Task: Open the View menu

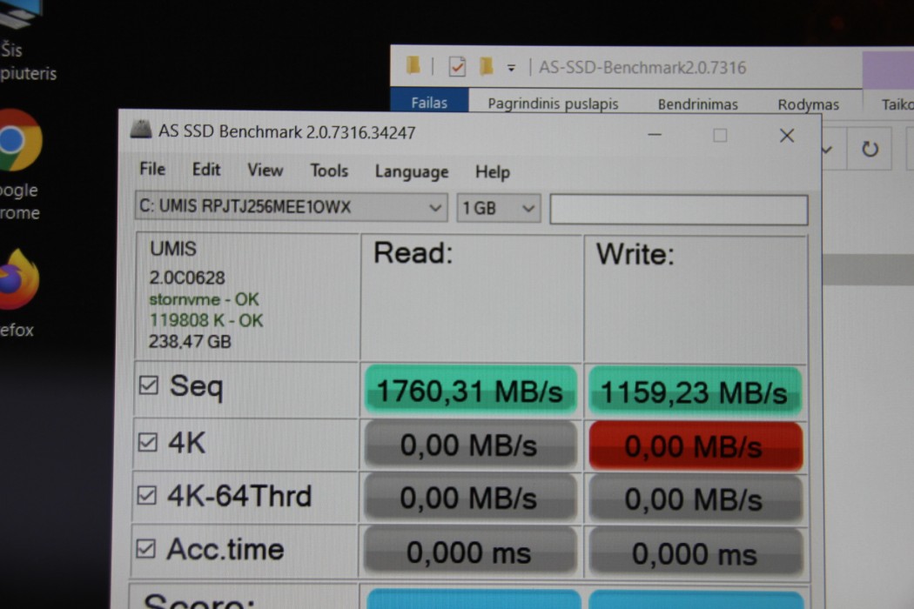Action: (265, 171)
